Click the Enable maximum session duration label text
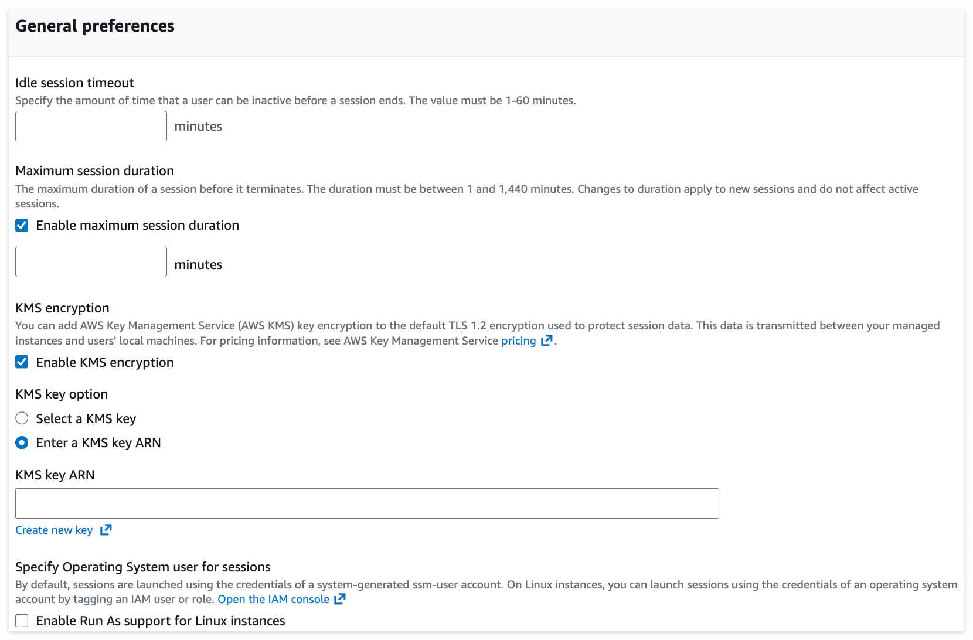The height and width of the screenshot is (640, 973). pyautogui.click(x=138, y=225)
